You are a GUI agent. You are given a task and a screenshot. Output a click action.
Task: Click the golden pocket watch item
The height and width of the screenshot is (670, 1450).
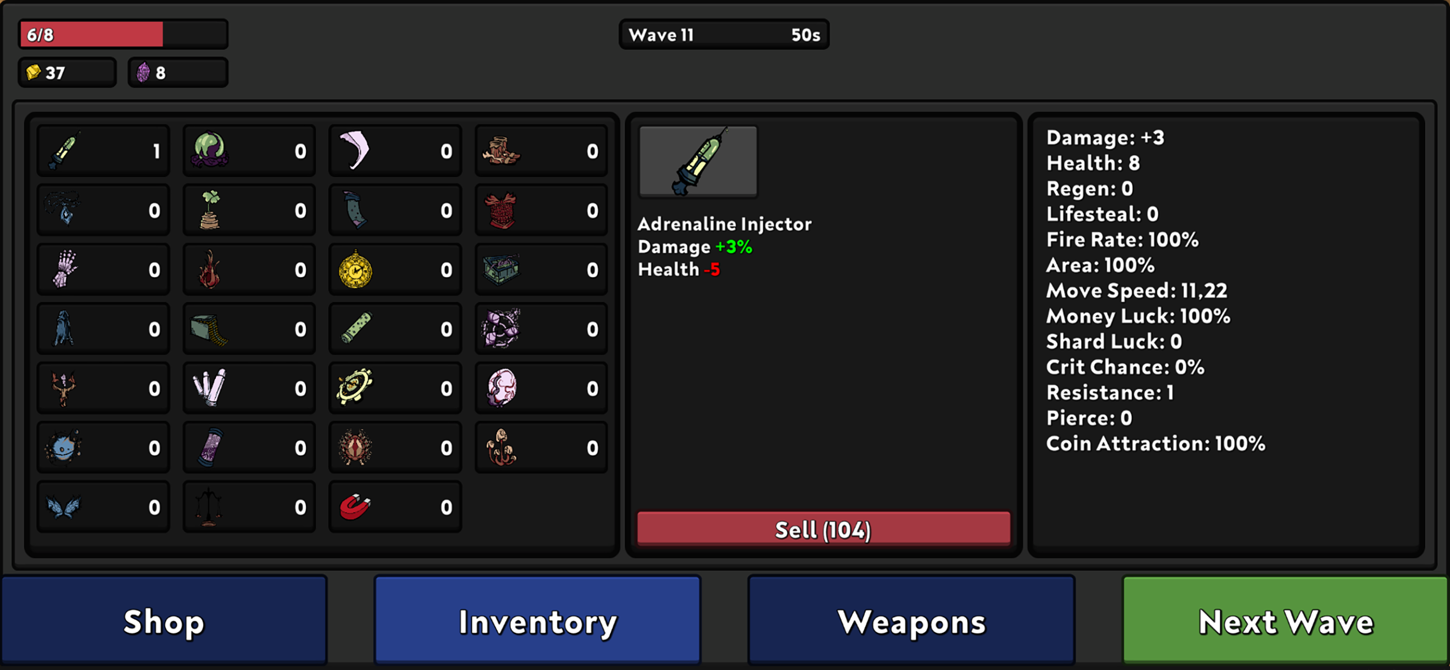coord(395,269)
